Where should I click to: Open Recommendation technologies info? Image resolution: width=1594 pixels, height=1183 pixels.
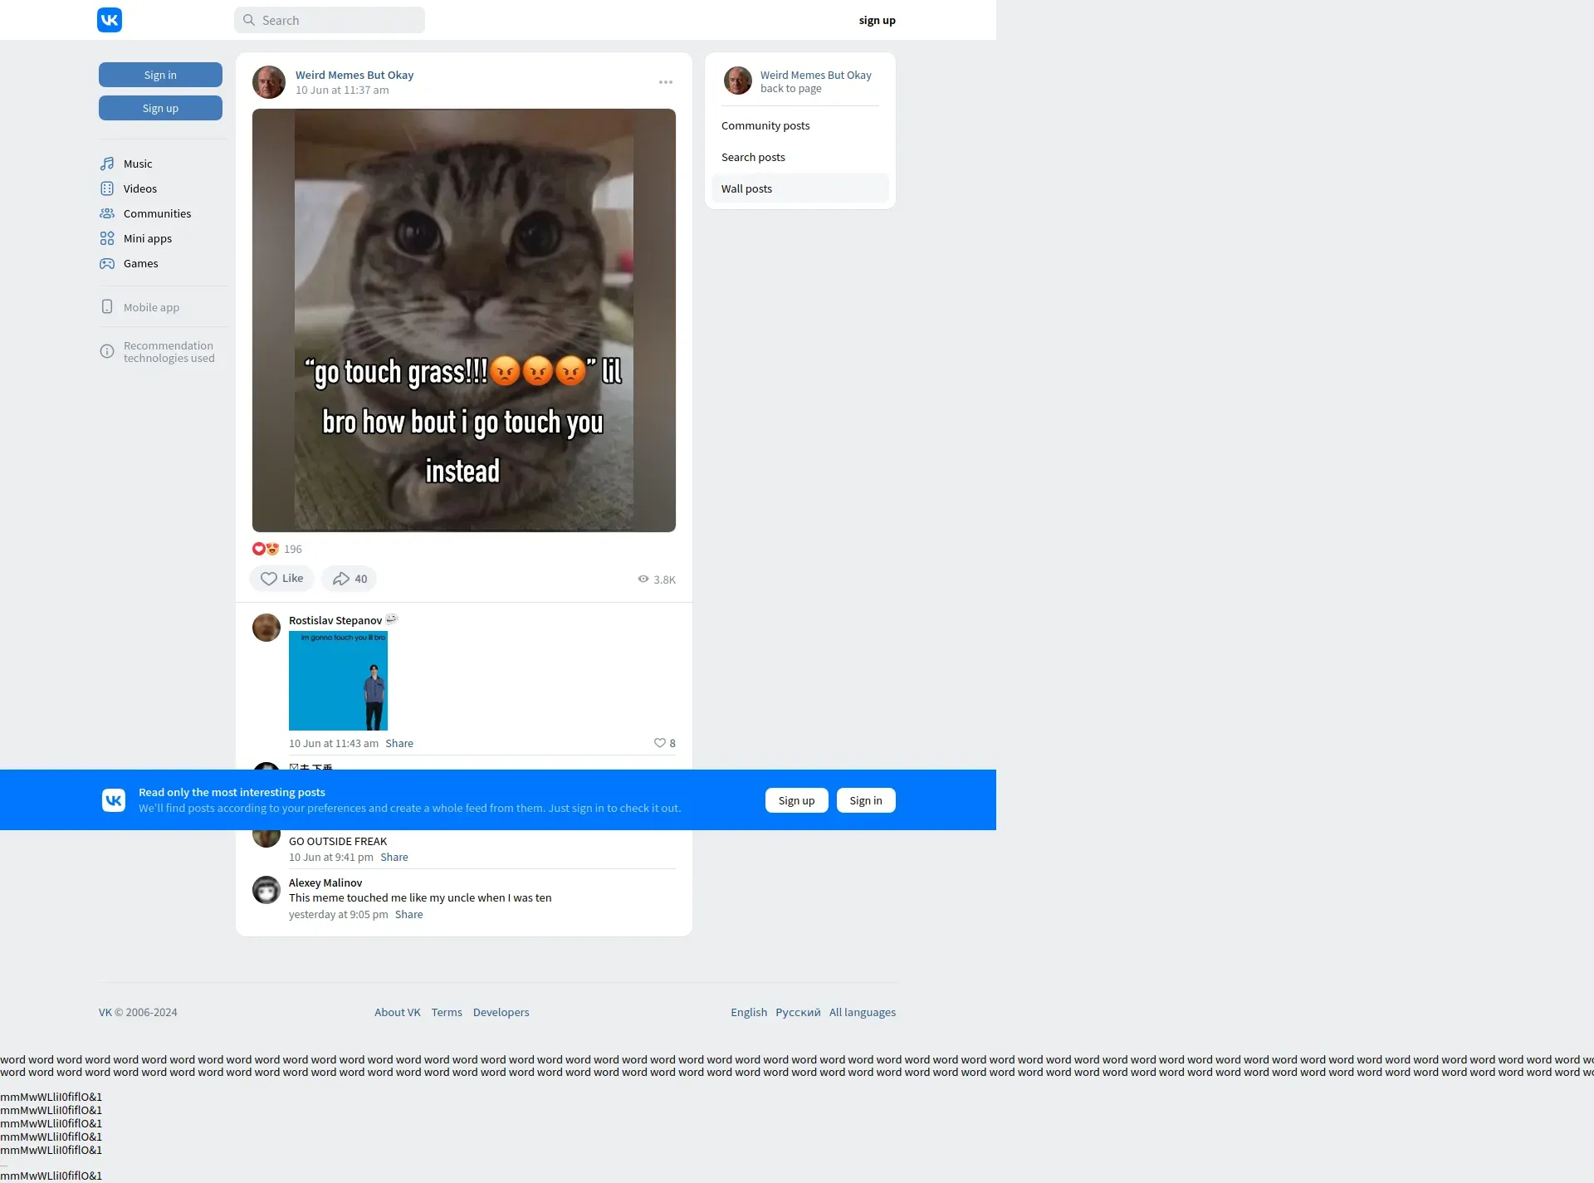pyautogui.click(x=169, y=352)
